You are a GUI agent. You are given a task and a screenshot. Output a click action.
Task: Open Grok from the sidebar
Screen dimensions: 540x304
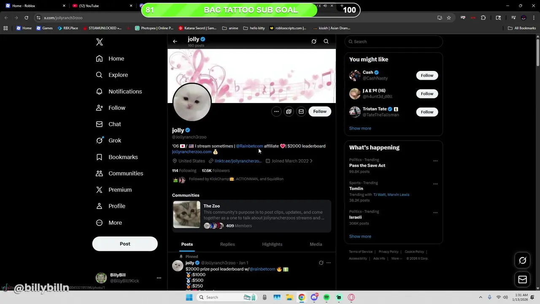(x=108, y=141)
